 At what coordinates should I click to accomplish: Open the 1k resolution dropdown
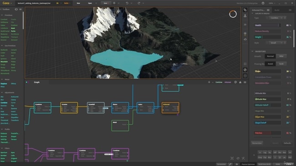[59, 3]
